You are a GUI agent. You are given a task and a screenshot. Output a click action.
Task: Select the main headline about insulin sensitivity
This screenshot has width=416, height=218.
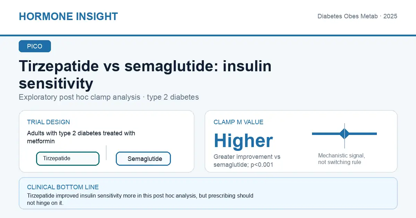(145, 75)
